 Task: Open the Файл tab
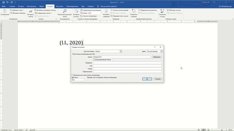4,7
